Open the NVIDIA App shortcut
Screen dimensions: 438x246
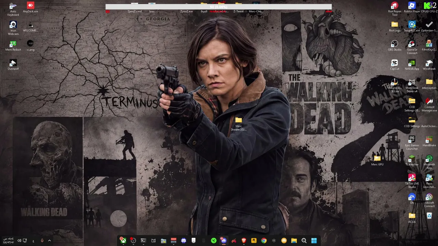coord(412,65)
